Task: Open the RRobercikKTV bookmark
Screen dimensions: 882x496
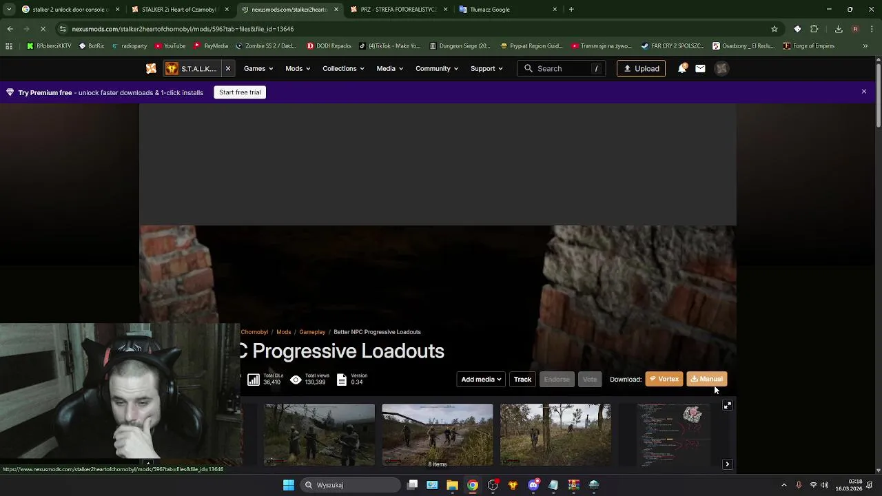Action: 49,46
